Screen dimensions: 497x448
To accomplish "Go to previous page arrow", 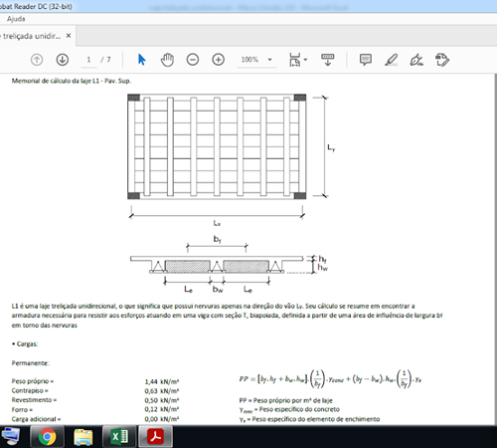I will tap(37, 60).
